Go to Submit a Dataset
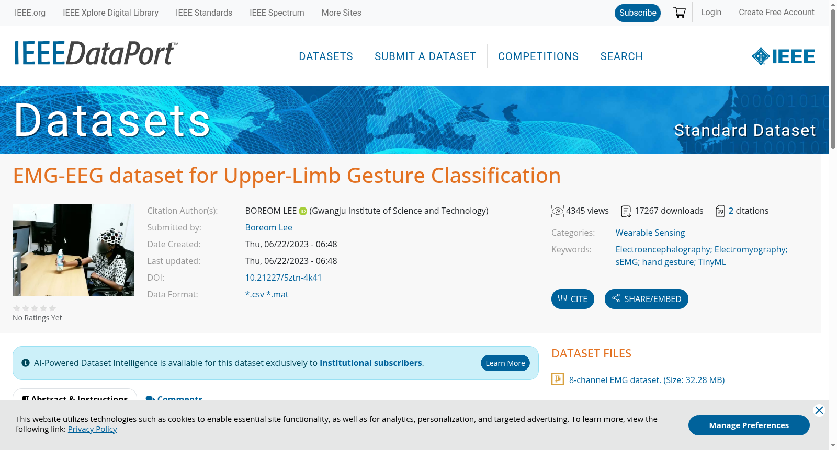The image size is (837, 450). (x=425, y=56)
